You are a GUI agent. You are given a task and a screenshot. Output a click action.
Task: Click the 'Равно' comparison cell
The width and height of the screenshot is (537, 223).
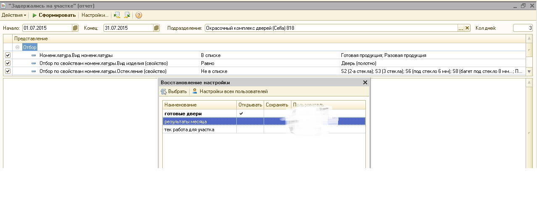click(269, 63)
